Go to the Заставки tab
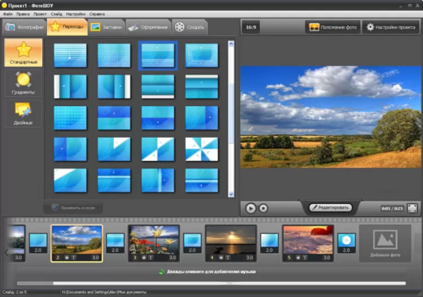Image resolution: width=423 pixels, height=297 pixels. click(106, 27)
